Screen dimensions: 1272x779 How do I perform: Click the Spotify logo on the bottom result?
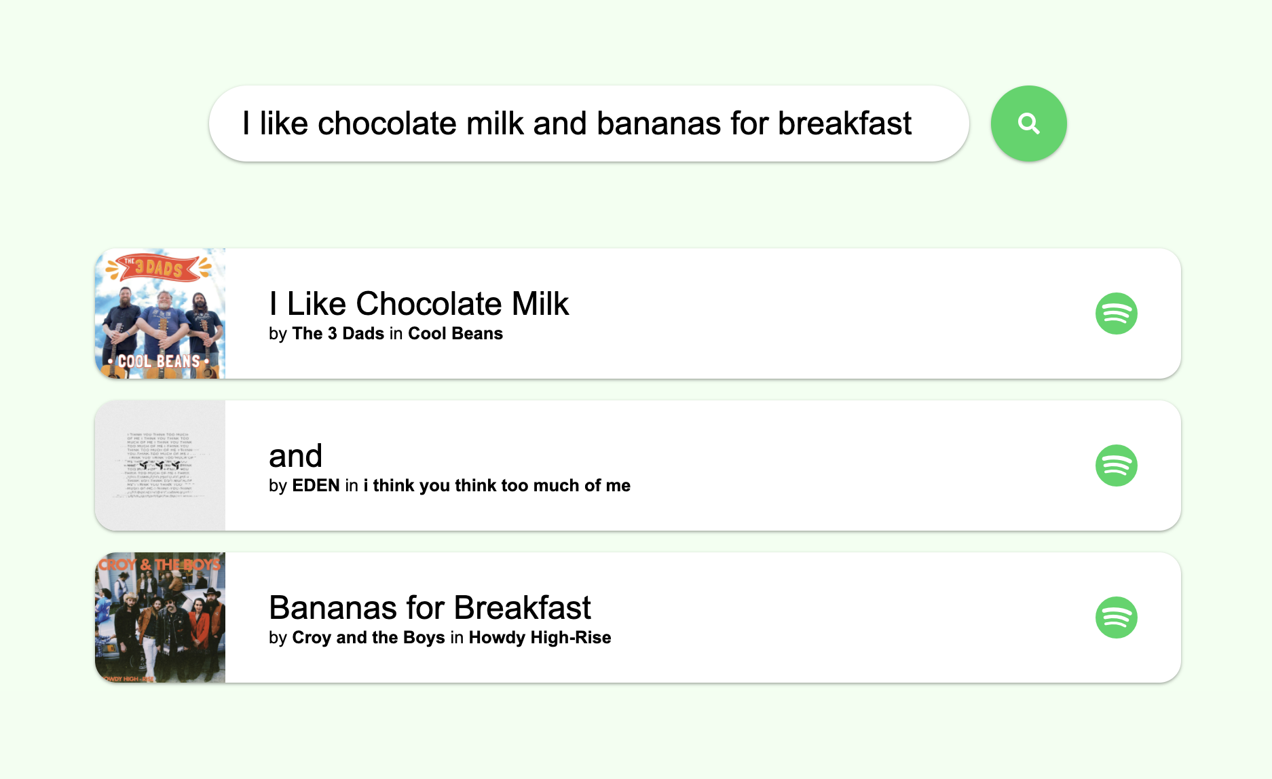(x=1116, y=617)
